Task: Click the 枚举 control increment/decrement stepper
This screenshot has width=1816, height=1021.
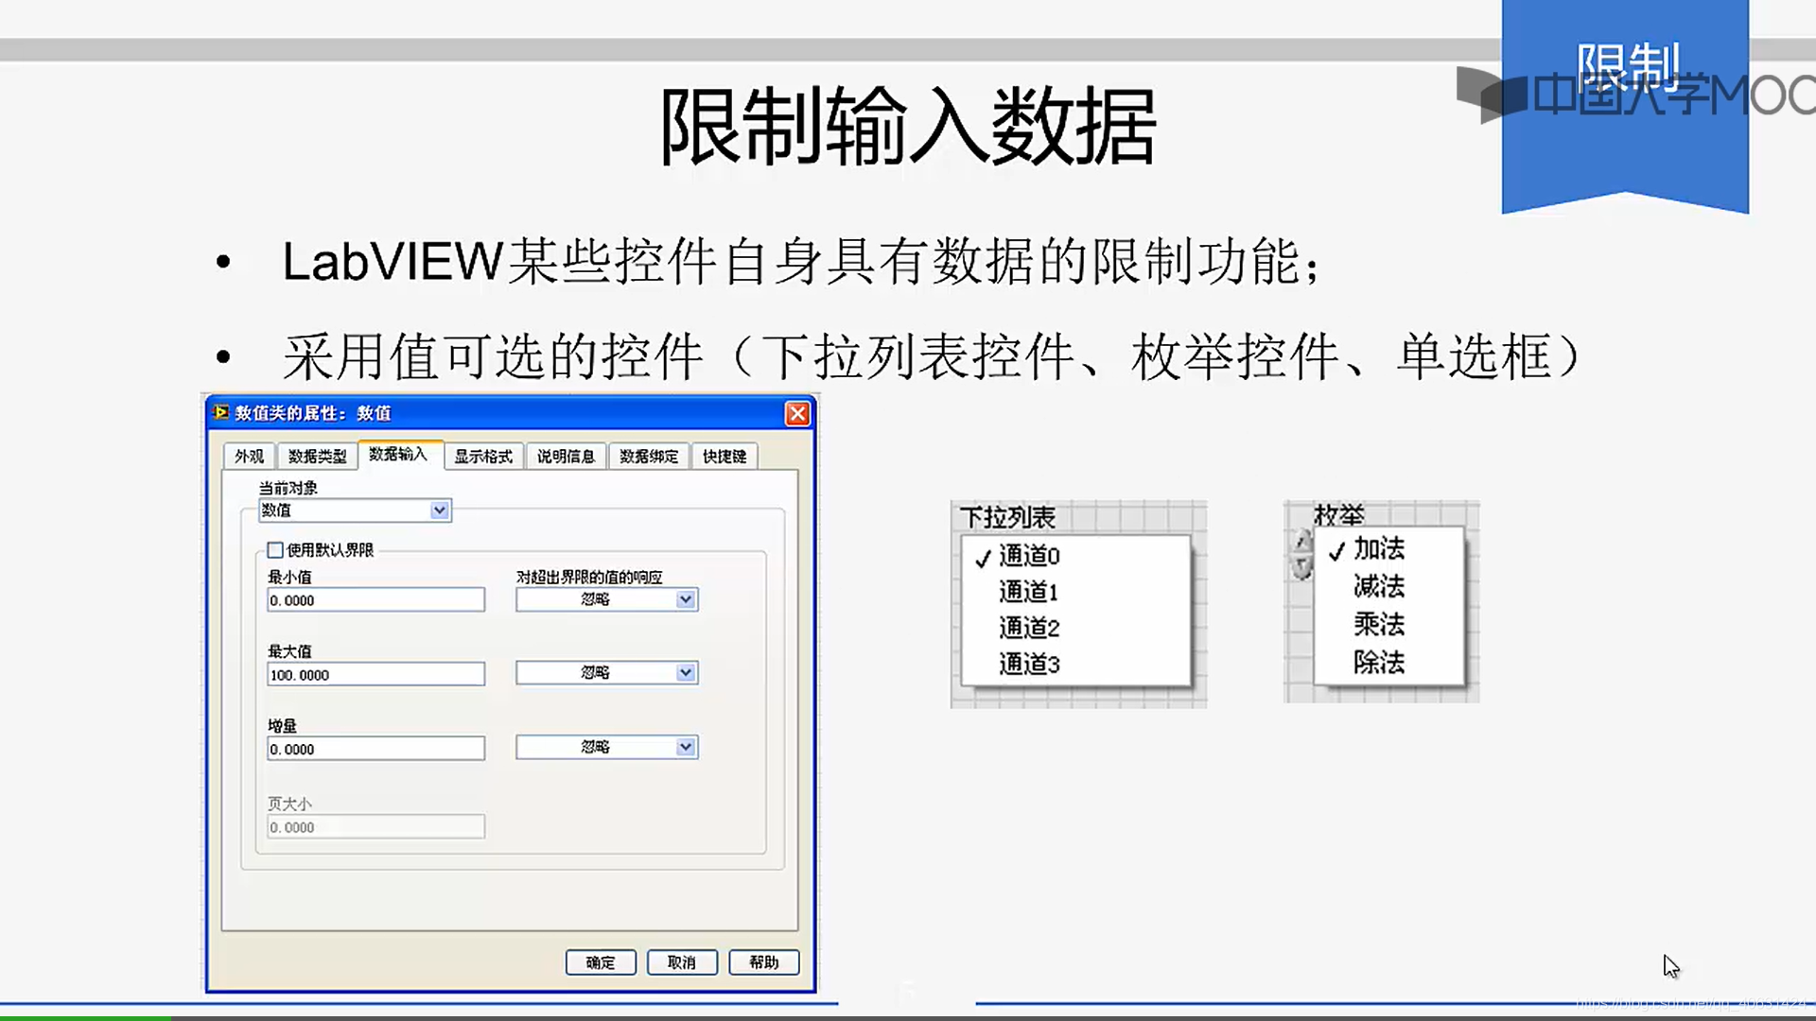Action: pyautogui.click(x=1302, y=555)
